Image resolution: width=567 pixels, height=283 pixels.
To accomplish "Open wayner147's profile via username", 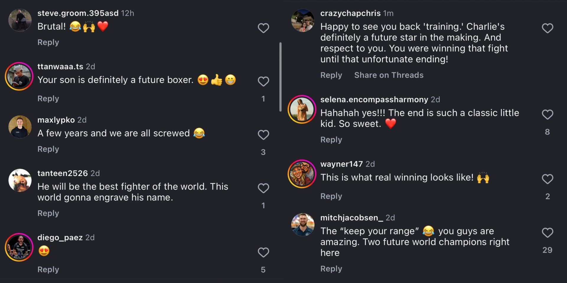I will tap(341, 164).
